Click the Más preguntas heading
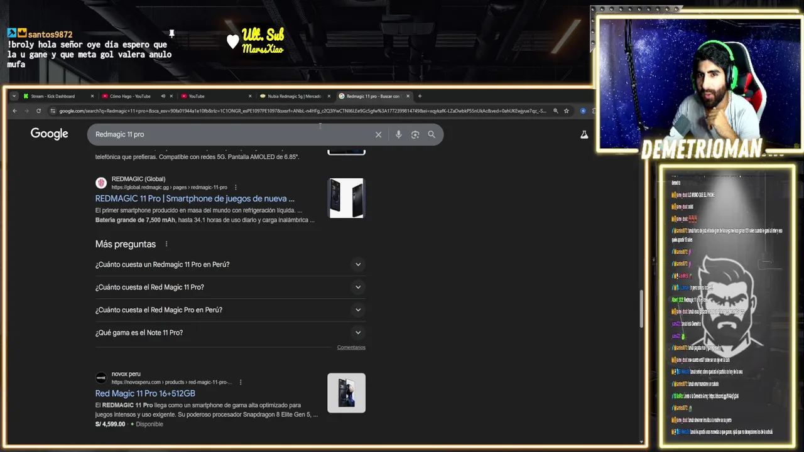The image size is (804, 452). pos(126,244)
